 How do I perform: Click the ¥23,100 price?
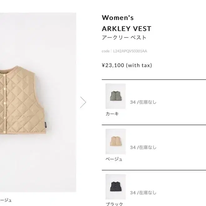coord(113,65)
